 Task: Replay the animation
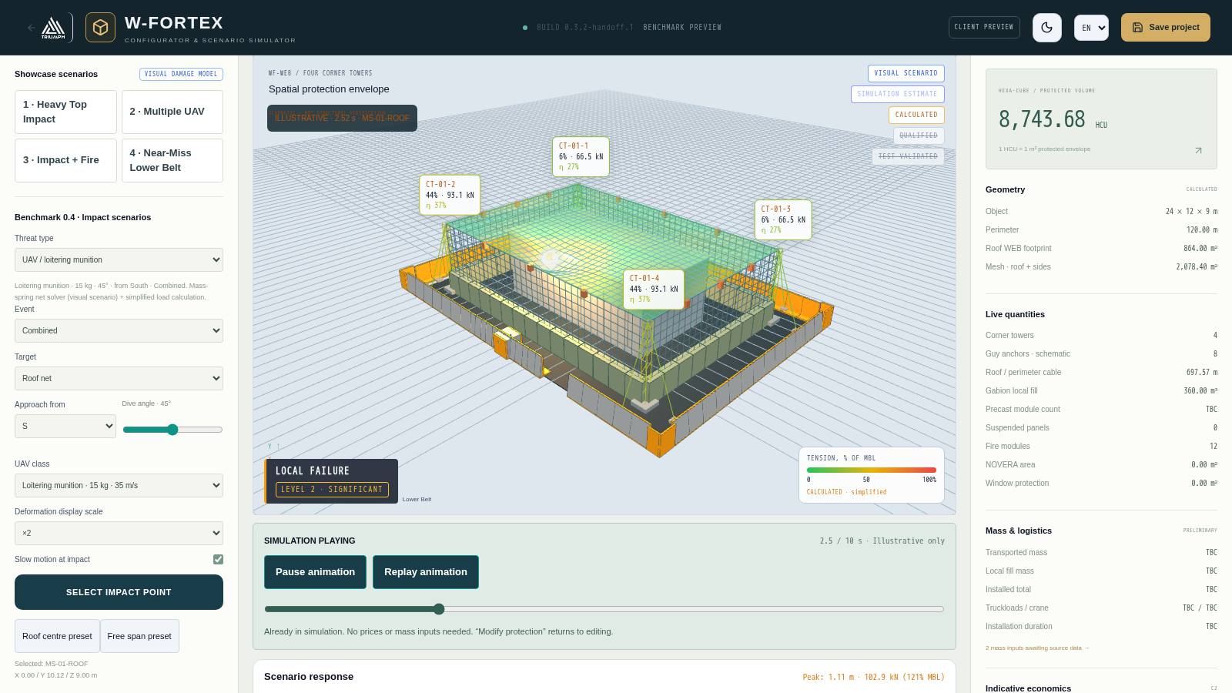[x=426, y=572]
